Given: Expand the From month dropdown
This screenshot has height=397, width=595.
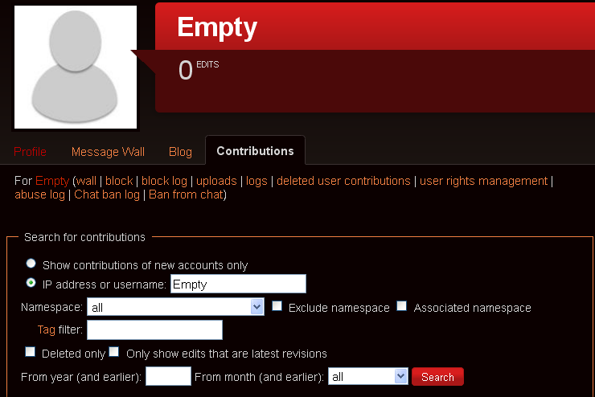Looking at the screenshot, I should pos(368,376).
